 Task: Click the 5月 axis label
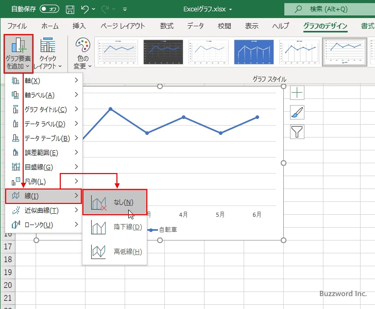pyautogui.click(x=220, y=215)
